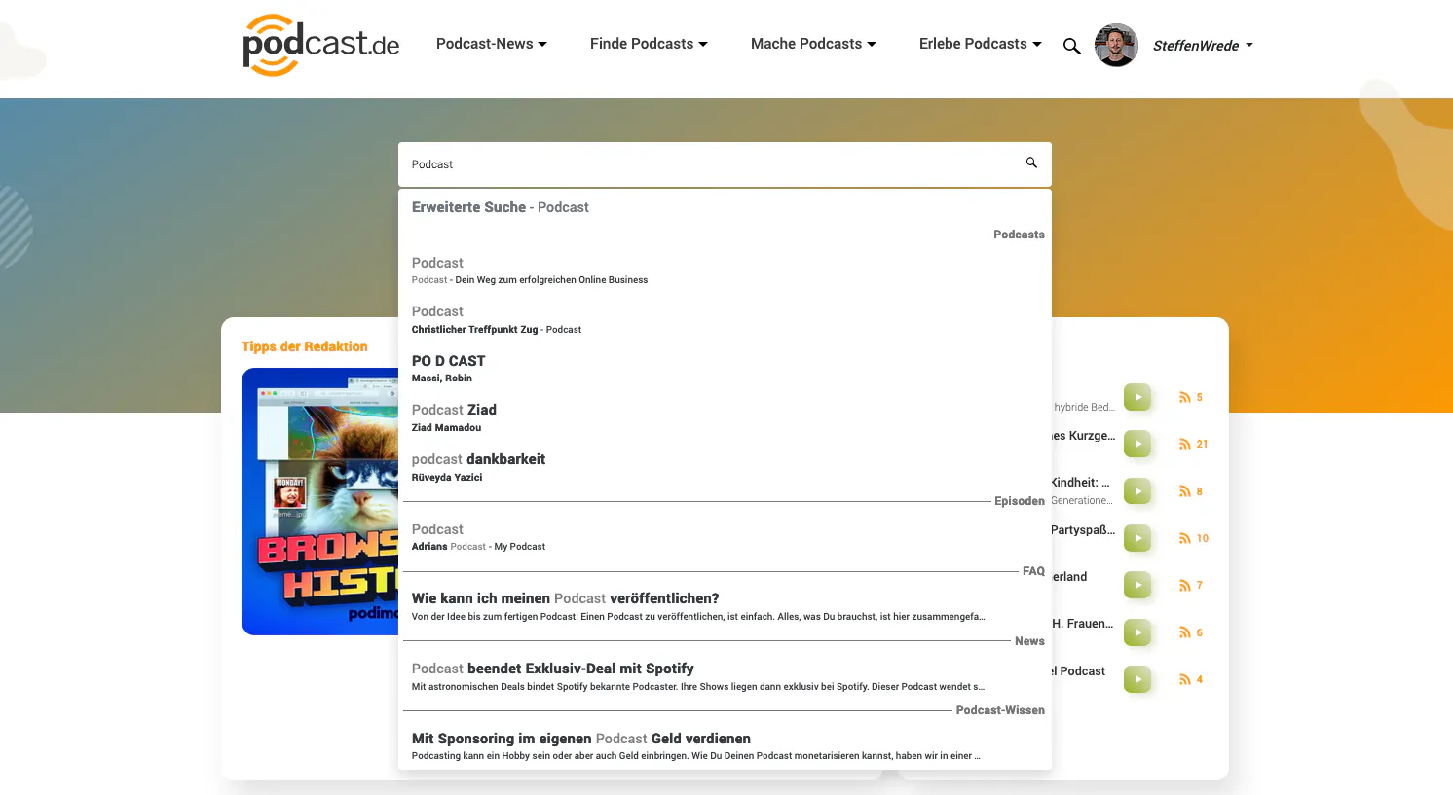The height and width of the screenshot is (795, 1453).
Task: Click the 'H. Frauen...' episode title
Action: point(1082,624)
